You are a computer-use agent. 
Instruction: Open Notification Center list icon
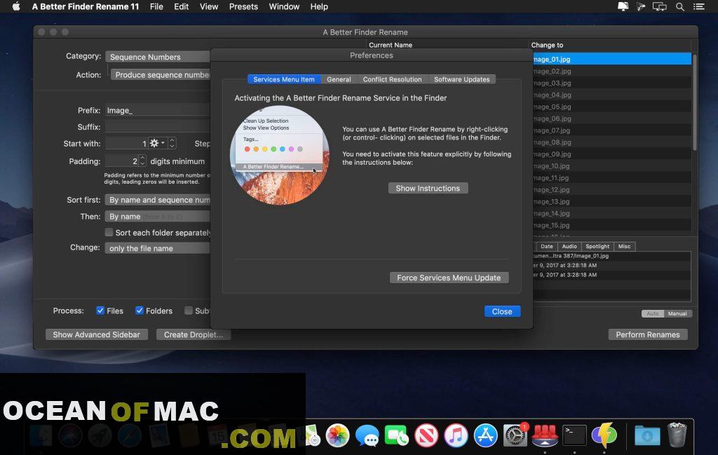pyautogui.click(x=699, y=7)
